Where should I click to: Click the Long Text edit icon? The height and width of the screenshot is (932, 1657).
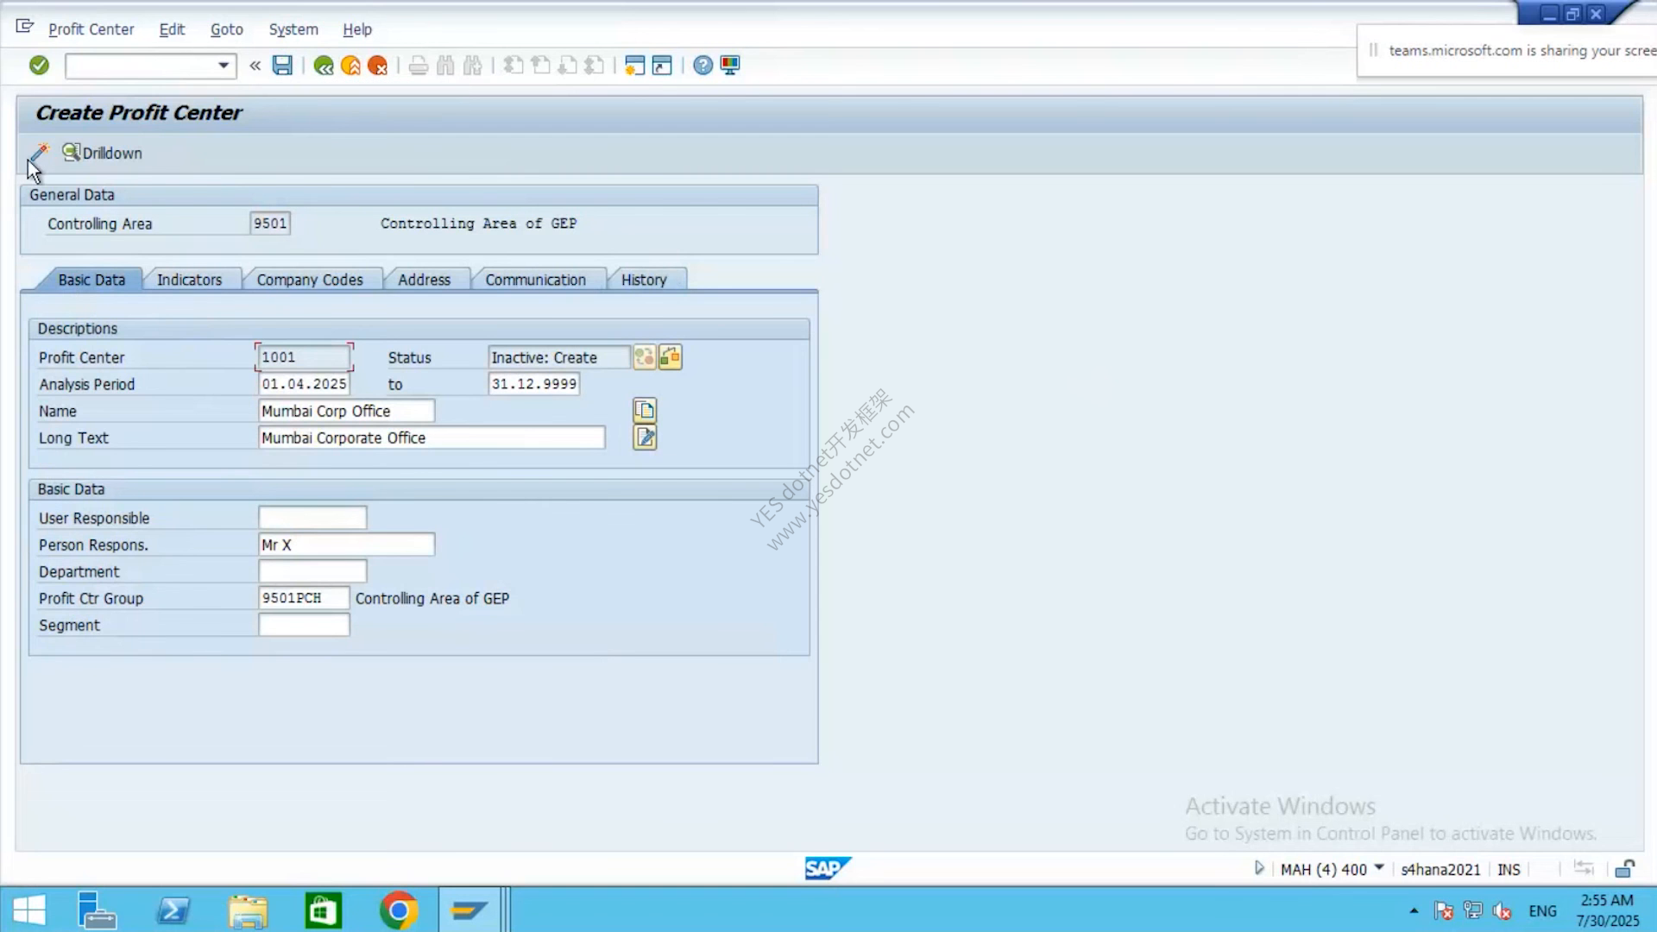point(645,438)
